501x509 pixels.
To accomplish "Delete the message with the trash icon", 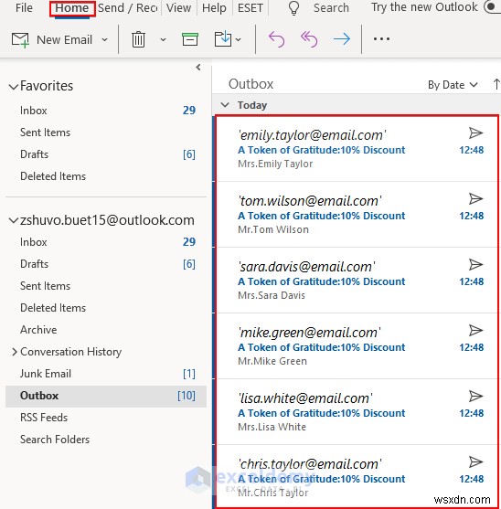I will tap(138, 39).
